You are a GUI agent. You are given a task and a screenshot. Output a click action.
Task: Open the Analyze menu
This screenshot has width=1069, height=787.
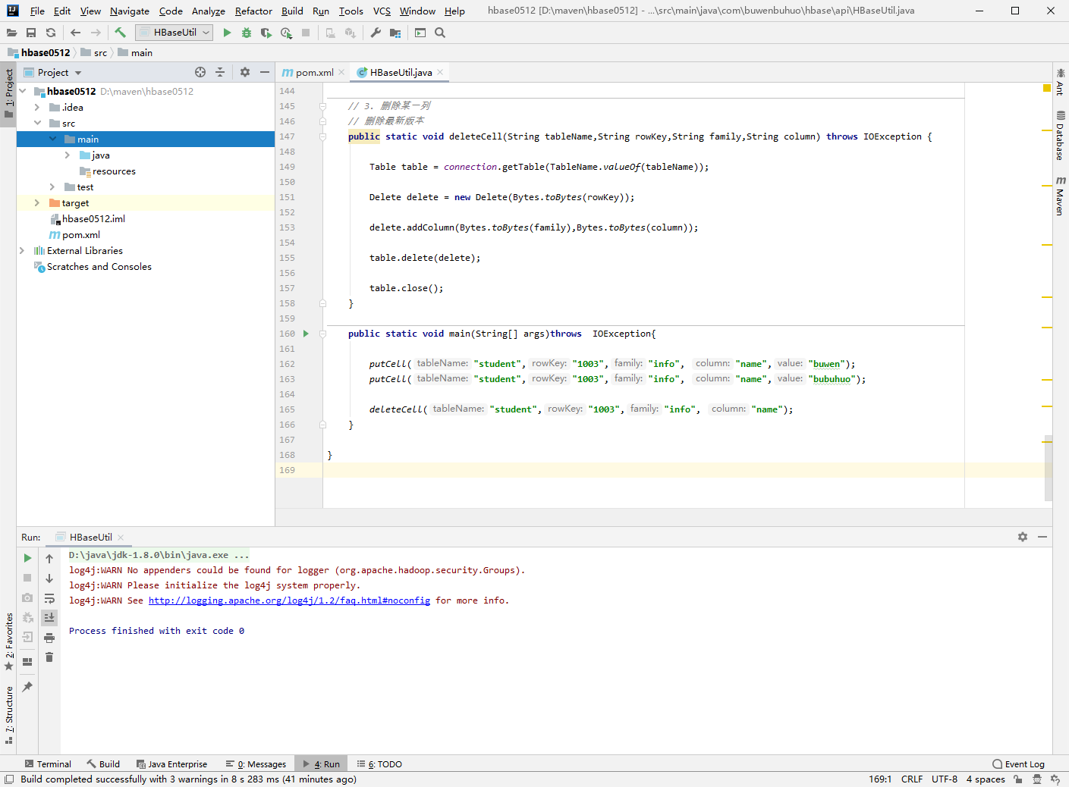pos(209,11)
